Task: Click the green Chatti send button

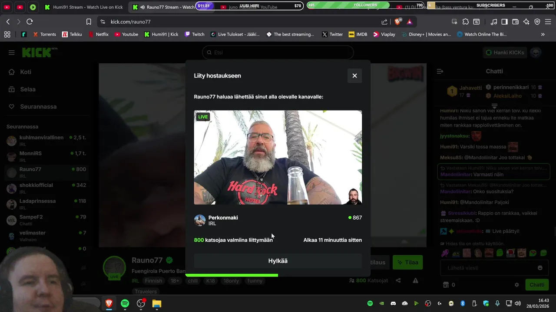Action: [x=537, y=285]
